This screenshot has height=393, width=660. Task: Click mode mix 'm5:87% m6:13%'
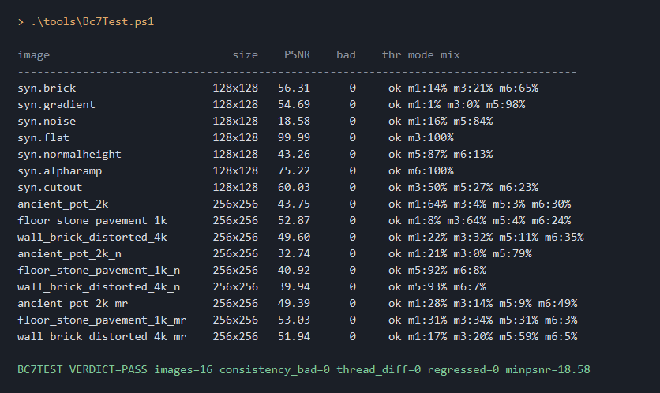[450, 155]
